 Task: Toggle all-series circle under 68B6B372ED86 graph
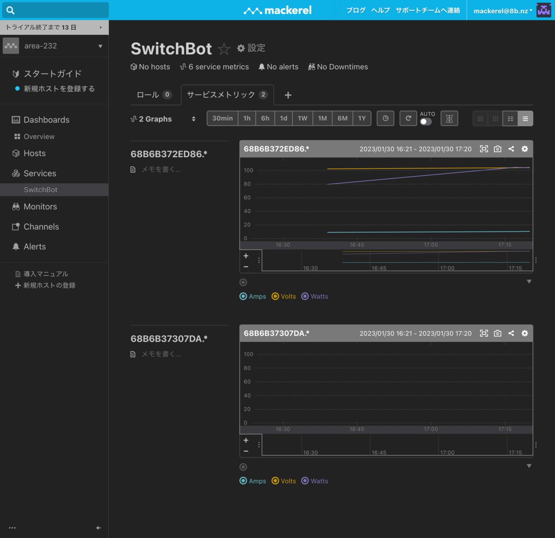click(x=243, y=282)
